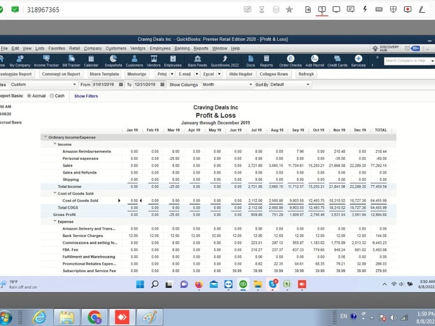Open the Add Payroll icon
This screenshot has width=435, height=326.
pos(314,61)
